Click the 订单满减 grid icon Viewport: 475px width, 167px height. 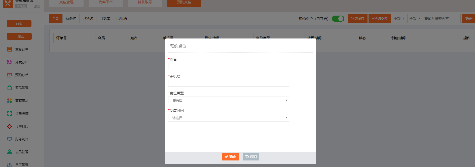[x=10, y=113]
